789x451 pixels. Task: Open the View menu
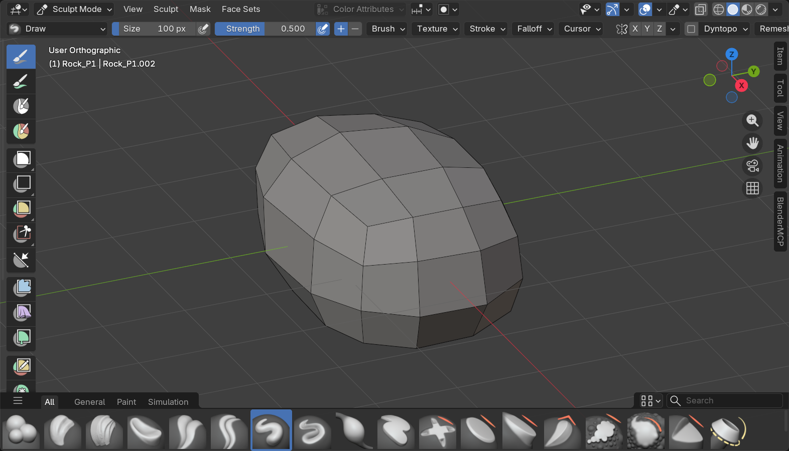(x=133, y=10)
